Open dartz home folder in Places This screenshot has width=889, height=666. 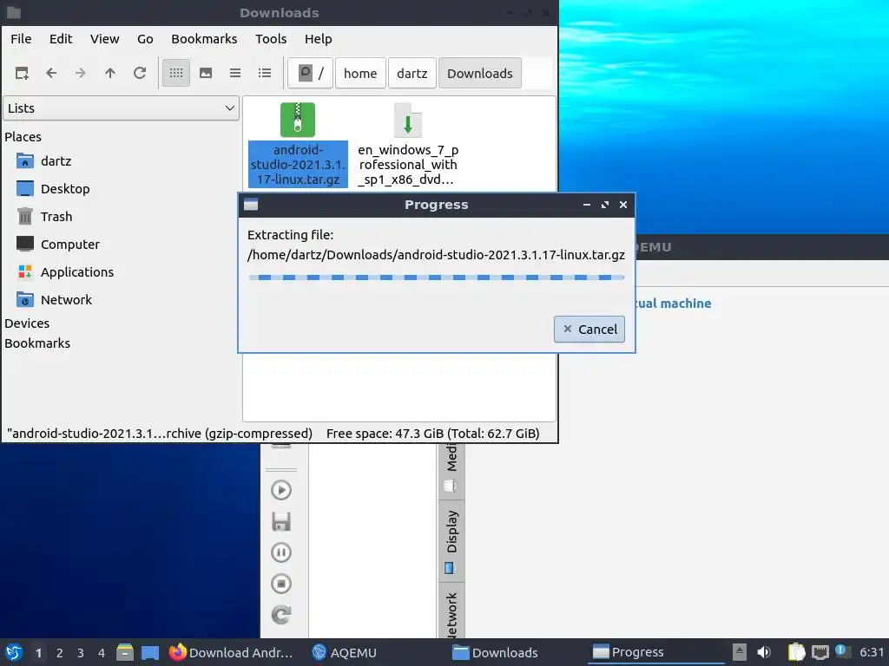(56, 161)
